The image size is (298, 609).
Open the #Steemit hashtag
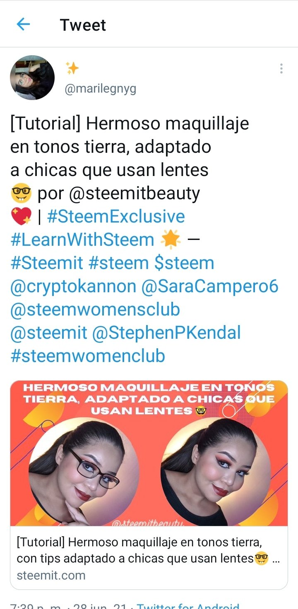click(46, 263)
